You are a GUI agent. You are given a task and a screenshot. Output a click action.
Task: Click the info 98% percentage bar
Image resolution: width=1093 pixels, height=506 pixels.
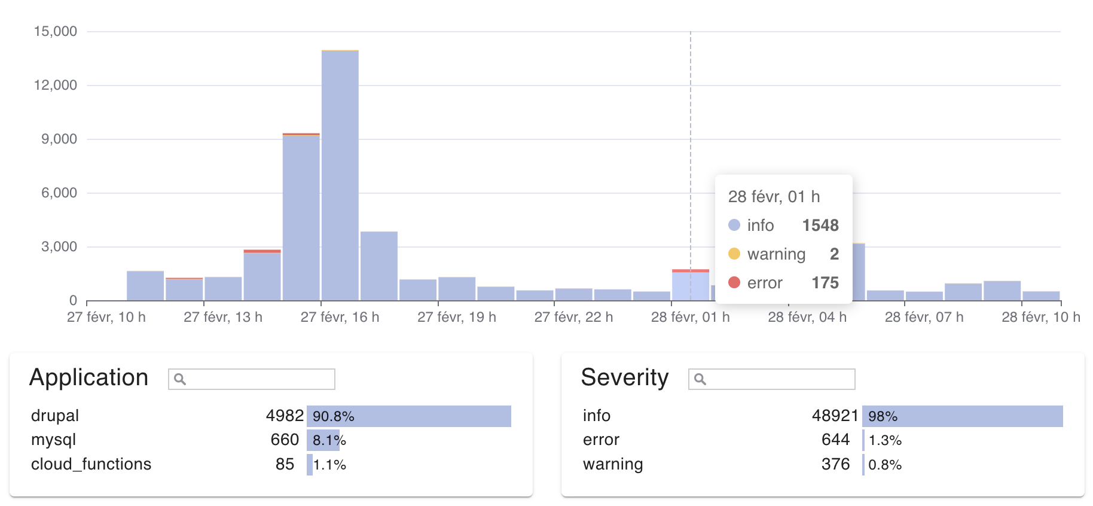coord(963,416)
